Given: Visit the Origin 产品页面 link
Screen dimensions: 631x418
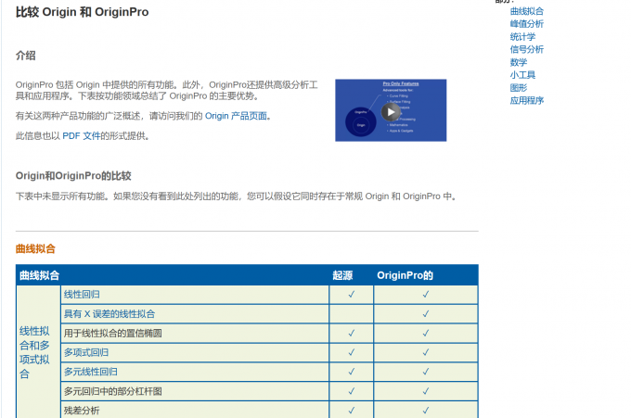Looking at the screenshot, I should pos(236,116).
